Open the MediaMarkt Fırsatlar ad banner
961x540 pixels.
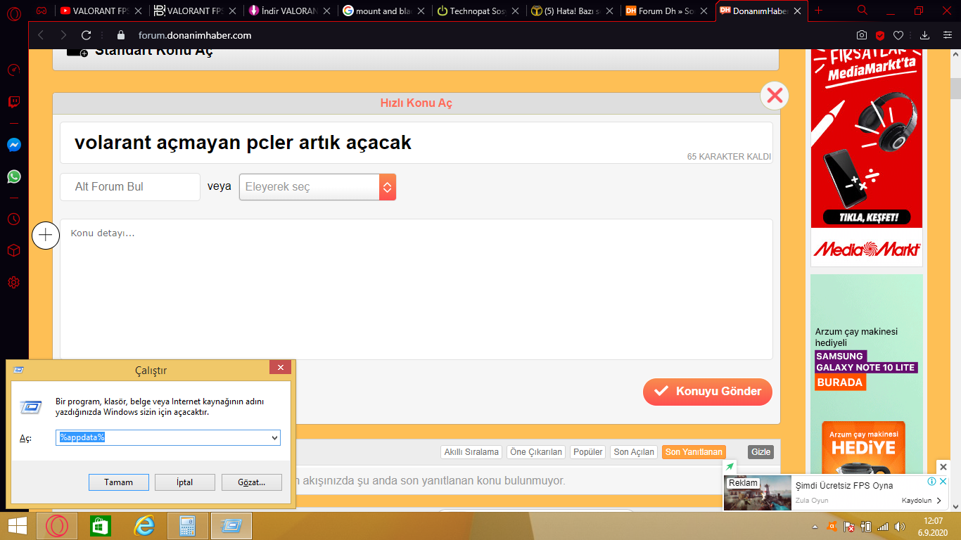point(866,157)
